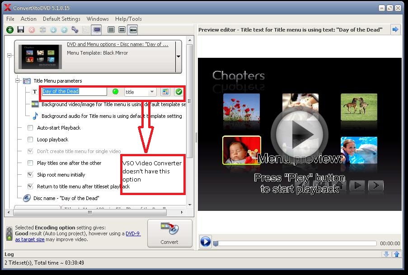
Task: Click the move up arrow toolbar icon
Action: [64, 30]
